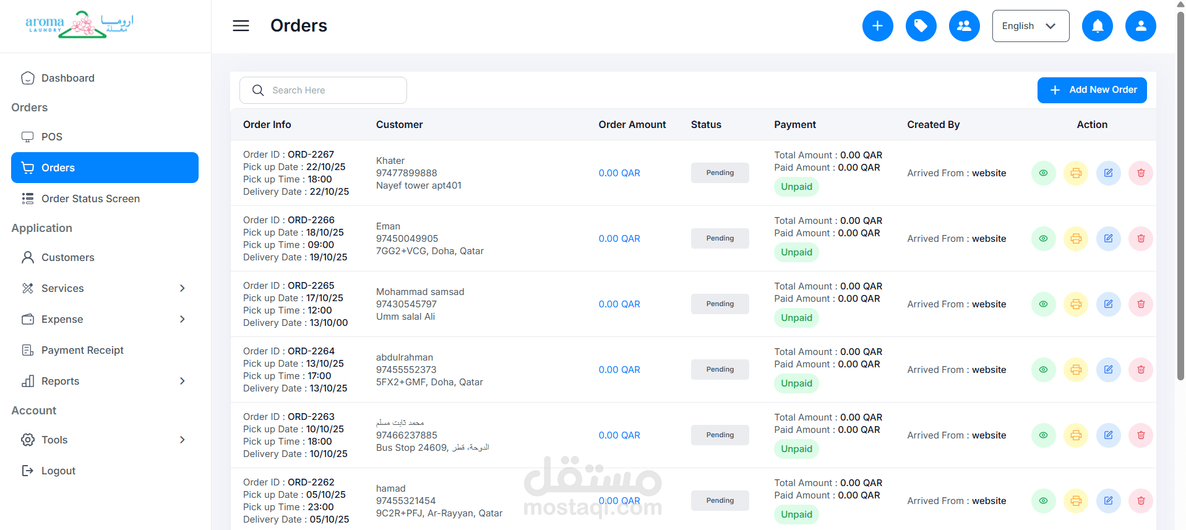1186x530 pixels.
Task: Edit order ORD-2266
Action: pyautogui.click(x=1109, y=239)
